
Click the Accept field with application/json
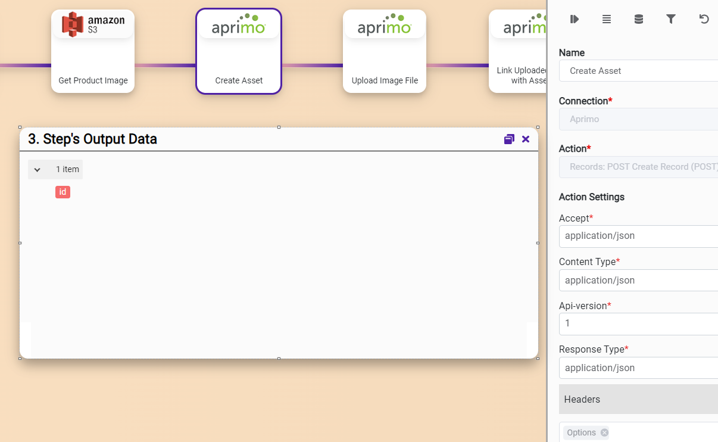click(x=638, y=236)
